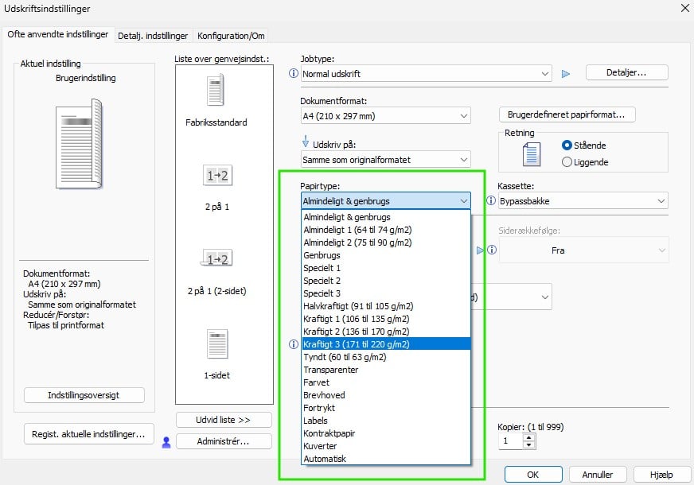Image resolution: width=694 pixels, height=485 pixels.
Task: Pick the 1-sidet shortcut icon
Action: point(217,344)
